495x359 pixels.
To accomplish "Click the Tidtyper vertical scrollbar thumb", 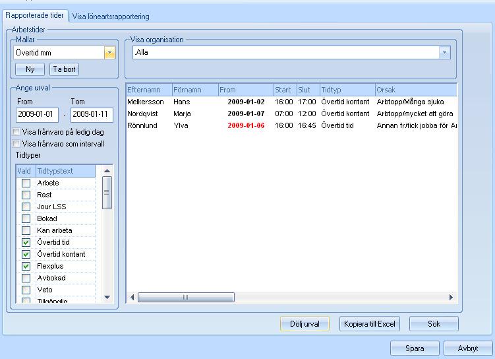I will coord(107,193).
